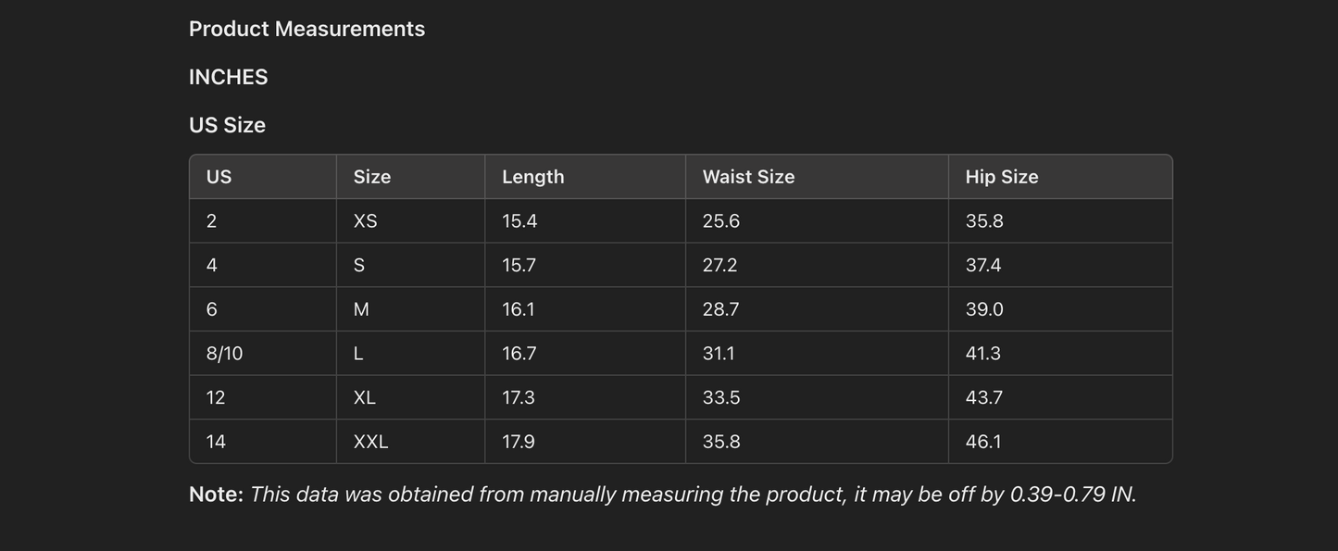Select the 17.9 length value
Image resolution: width=1338 pixels, height=551 pixels.
point(518,442)
